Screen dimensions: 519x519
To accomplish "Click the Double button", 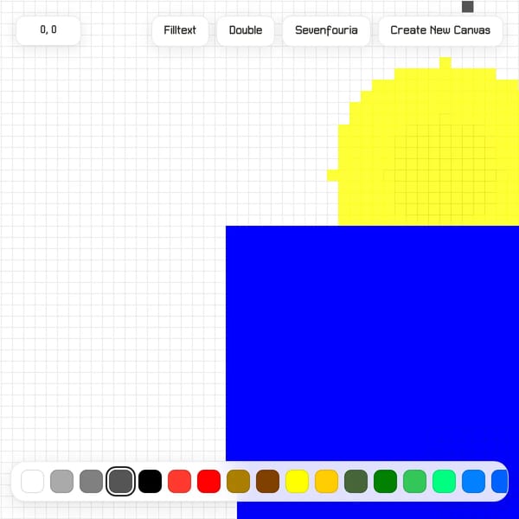I will point(246,30).
